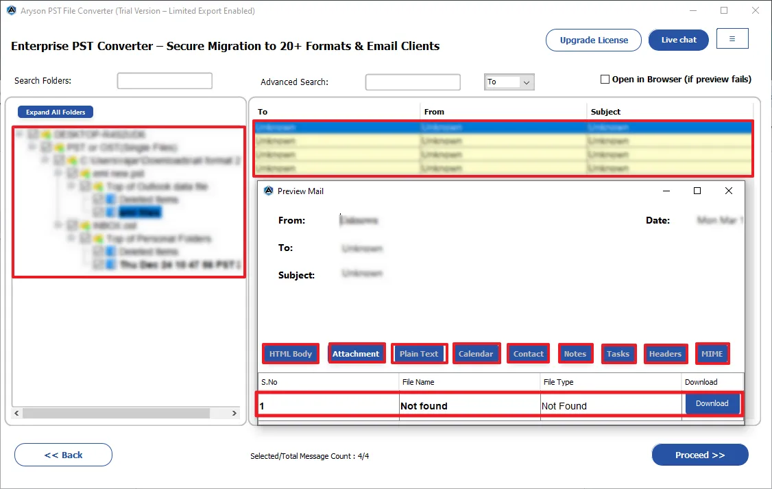Click the folder icon of eml new.pst

[85, 174]
